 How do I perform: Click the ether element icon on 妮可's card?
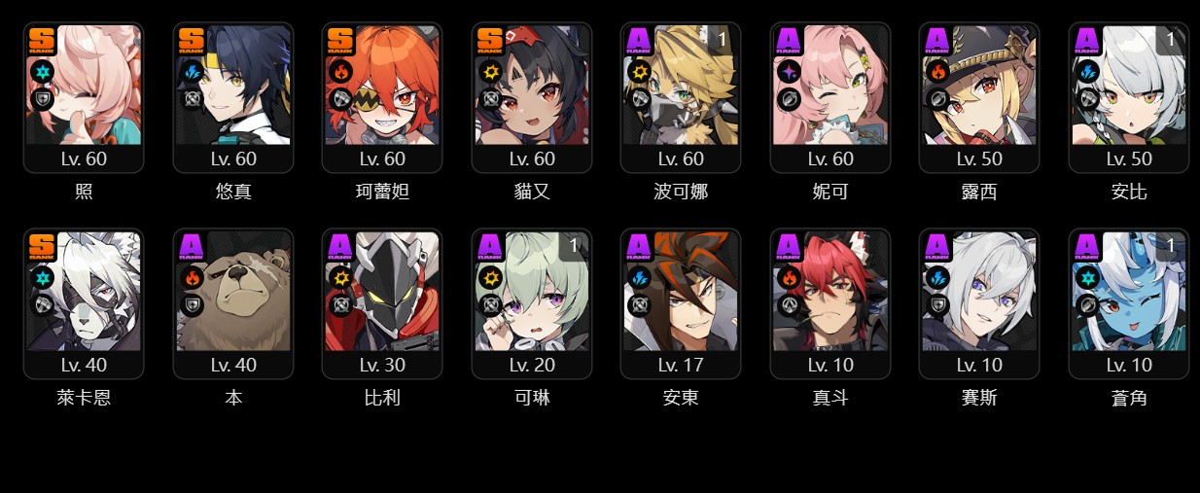[x=788, y=71]
